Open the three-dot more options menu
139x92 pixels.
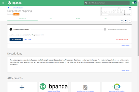pos(130,20)
